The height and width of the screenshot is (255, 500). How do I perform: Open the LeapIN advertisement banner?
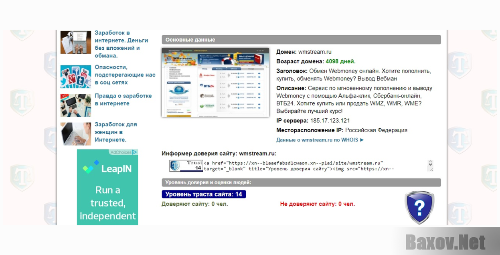107,187
